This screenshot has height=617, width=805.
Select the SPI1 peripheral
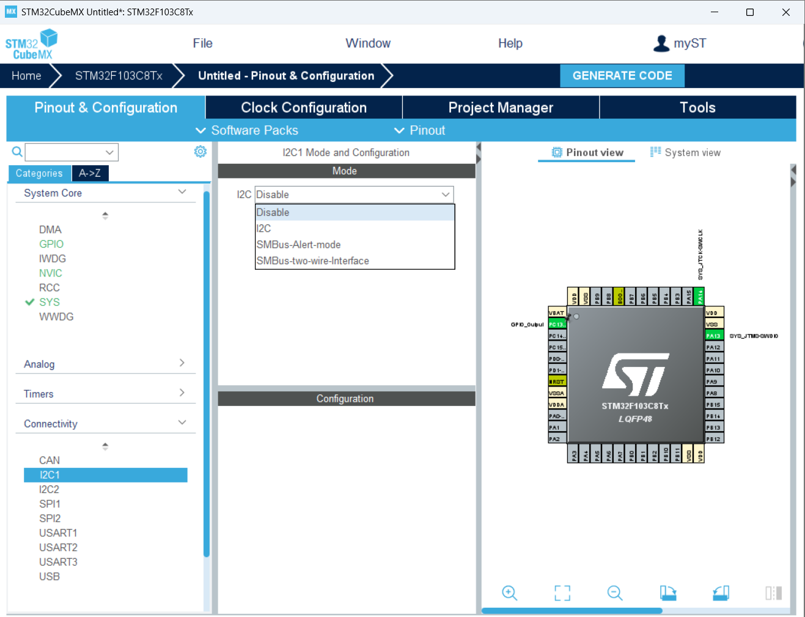[x=50, y=504]
